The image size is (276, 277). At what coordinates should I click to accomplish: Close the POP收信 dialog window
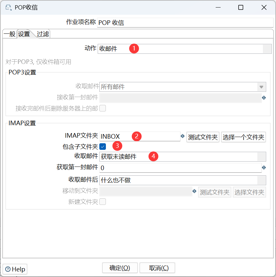[x=264, y=8]
